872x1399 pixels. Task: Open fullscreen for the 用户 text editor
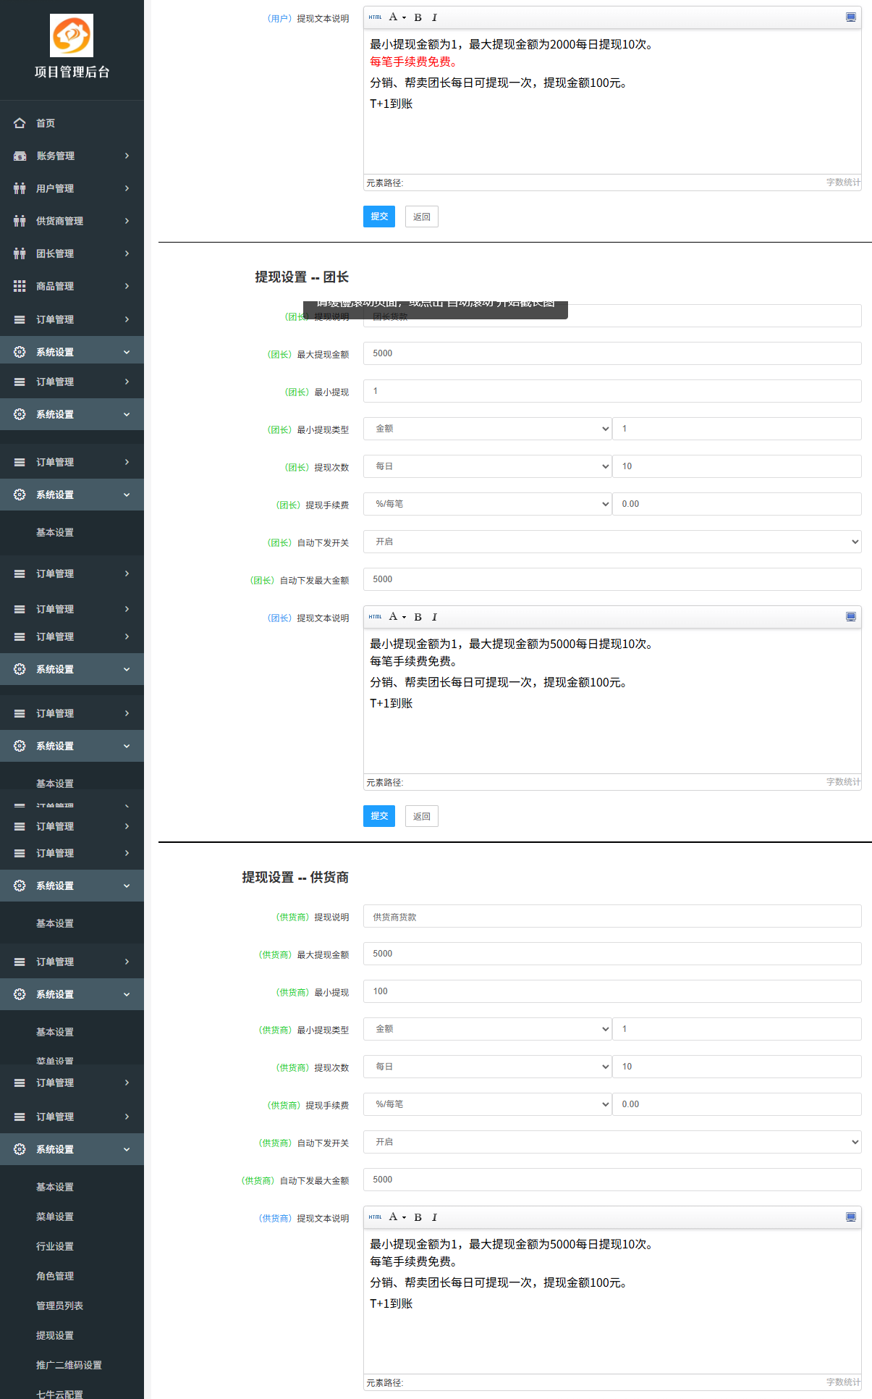[x=851, y=17]
